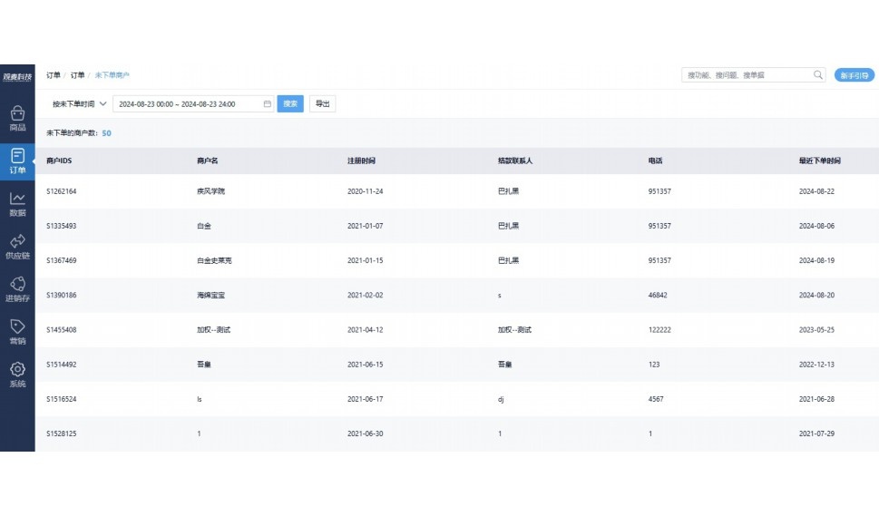Click the 导出 export button

pyautogui.click(x=322, y=103)
